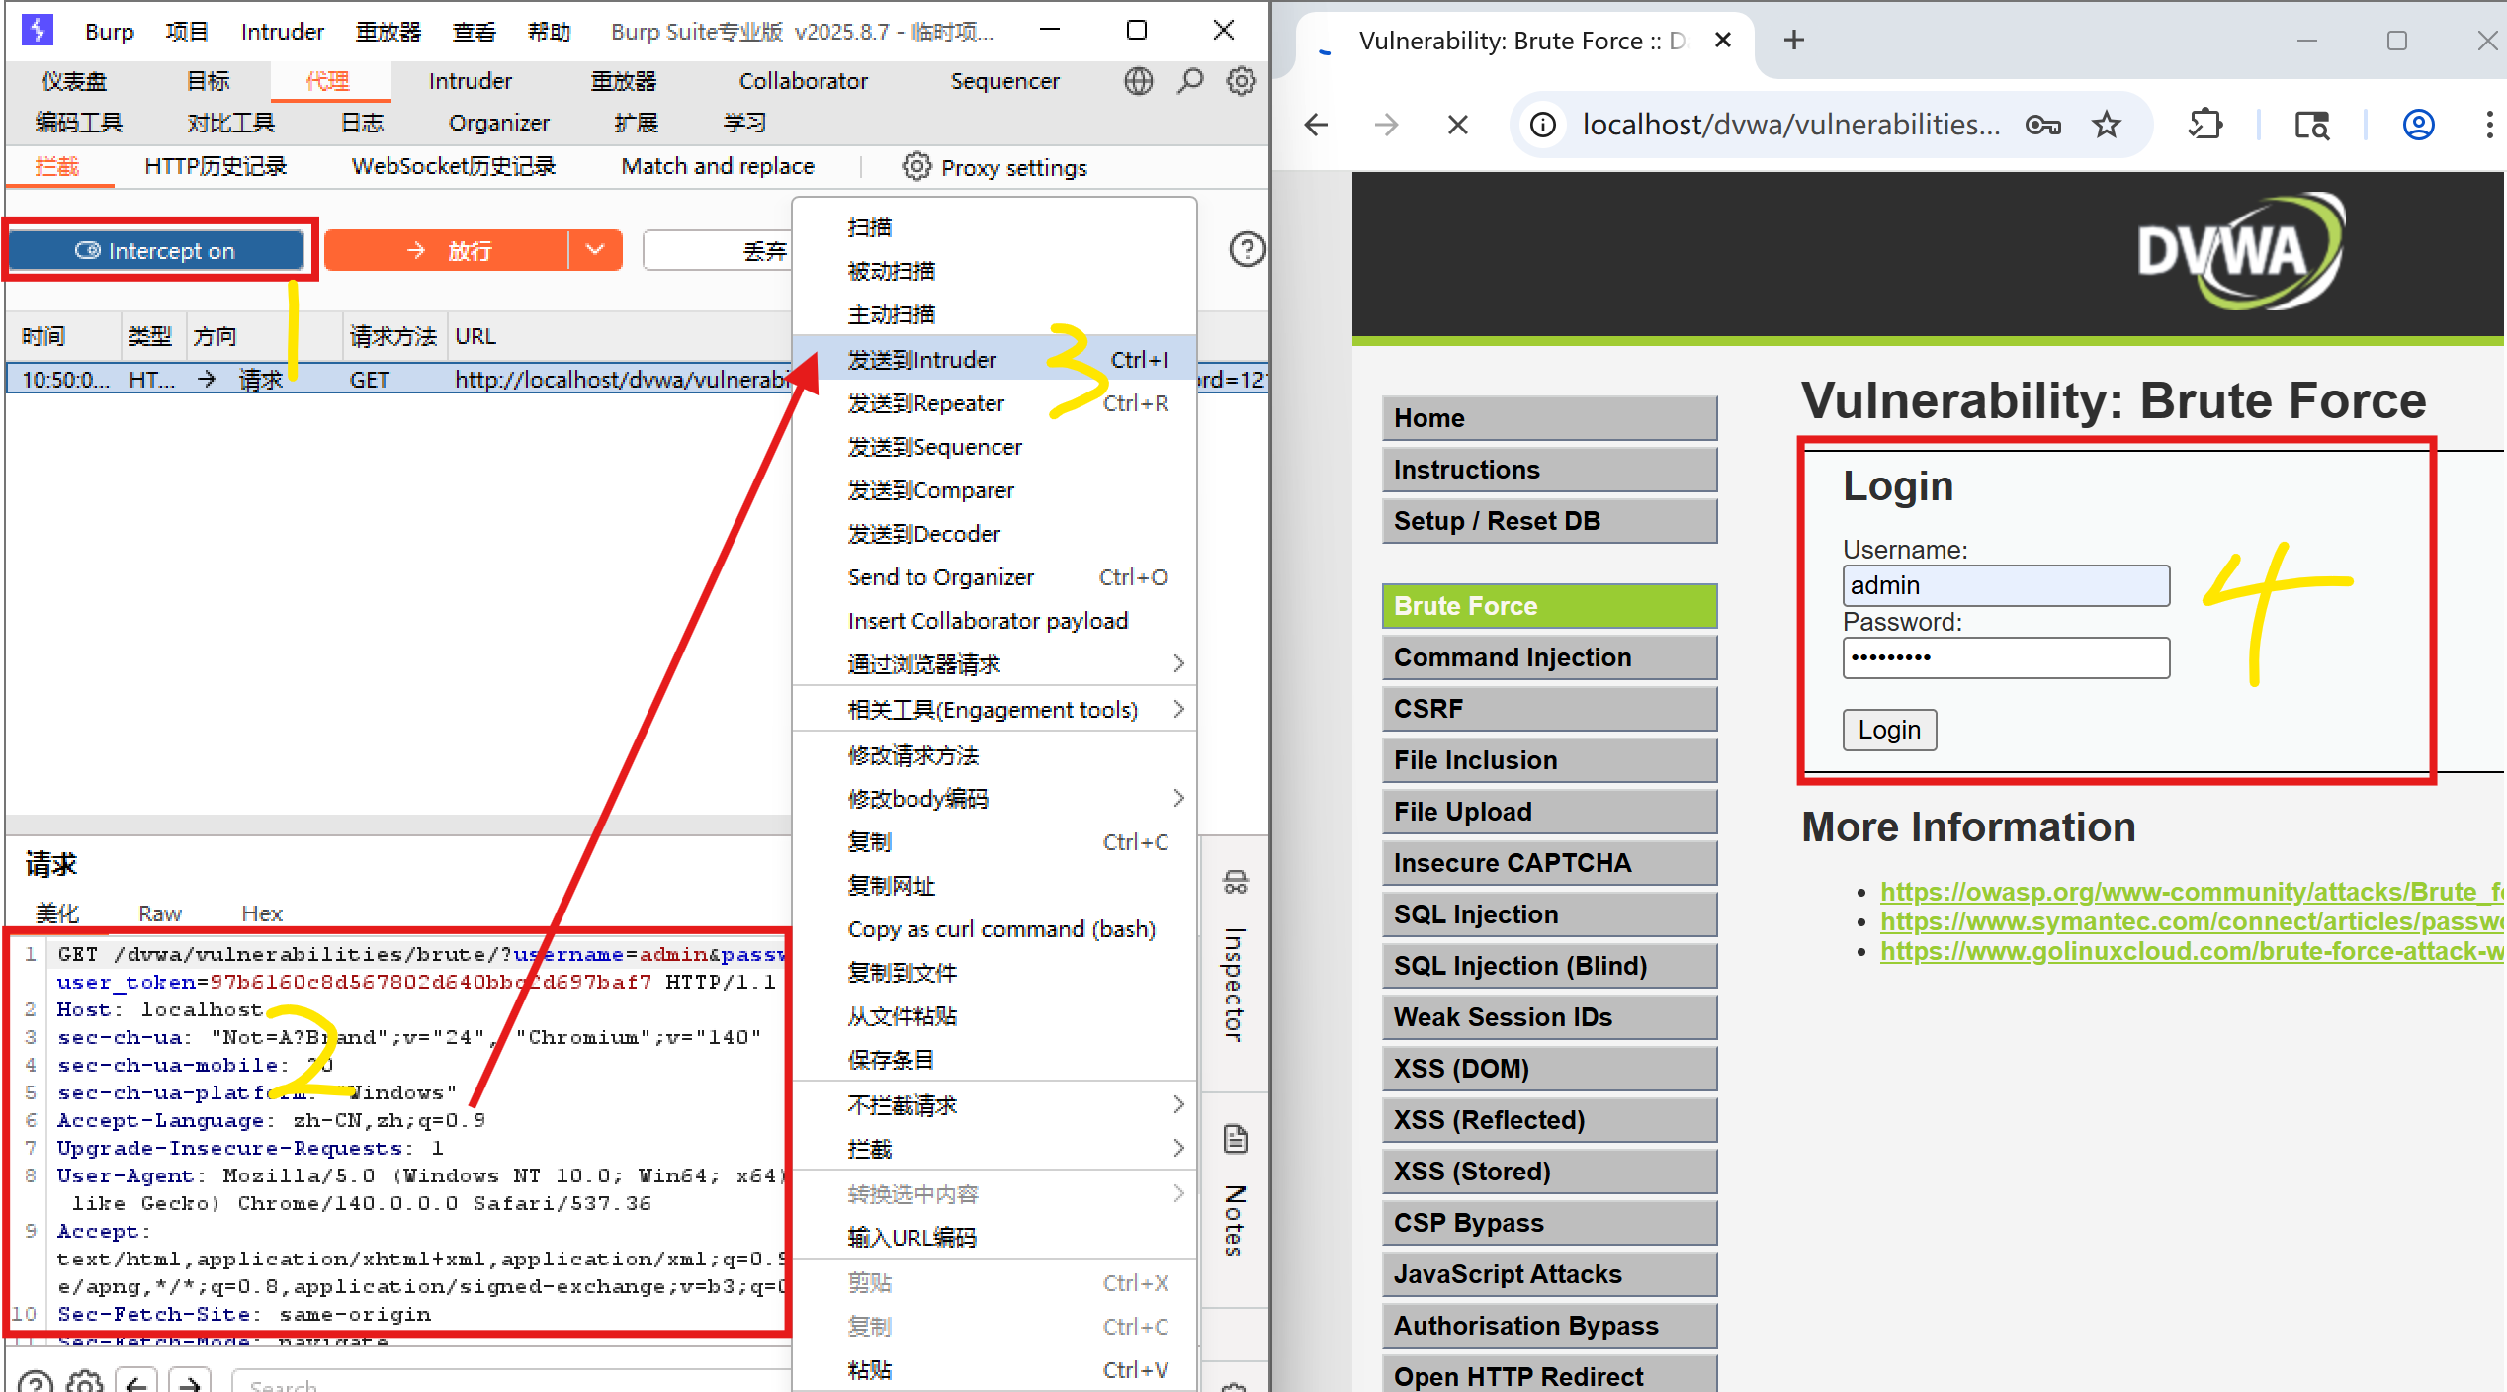The width and height of the screenshot is (2507, 1392).
Task: Open Chrome extensions puzzle icon
Action: (x=2205, y=125)
